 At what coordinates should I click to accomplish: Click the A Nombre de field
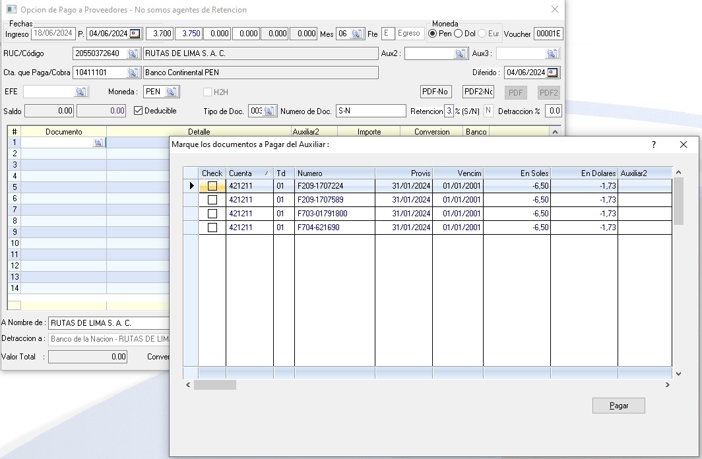pos(109,323)
